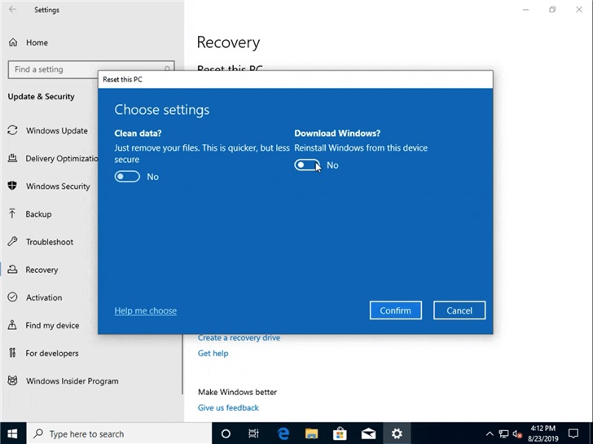Click the Home icon in sidebar
Viewport: 593px width, 444px height.
[13, 42]
